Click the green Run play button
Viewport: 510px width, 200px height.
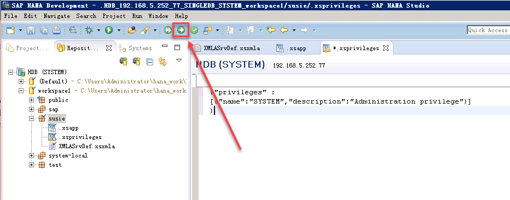(109, 30)
